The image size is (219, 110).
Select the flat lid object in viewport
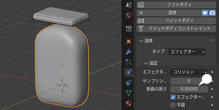point(61,16)
